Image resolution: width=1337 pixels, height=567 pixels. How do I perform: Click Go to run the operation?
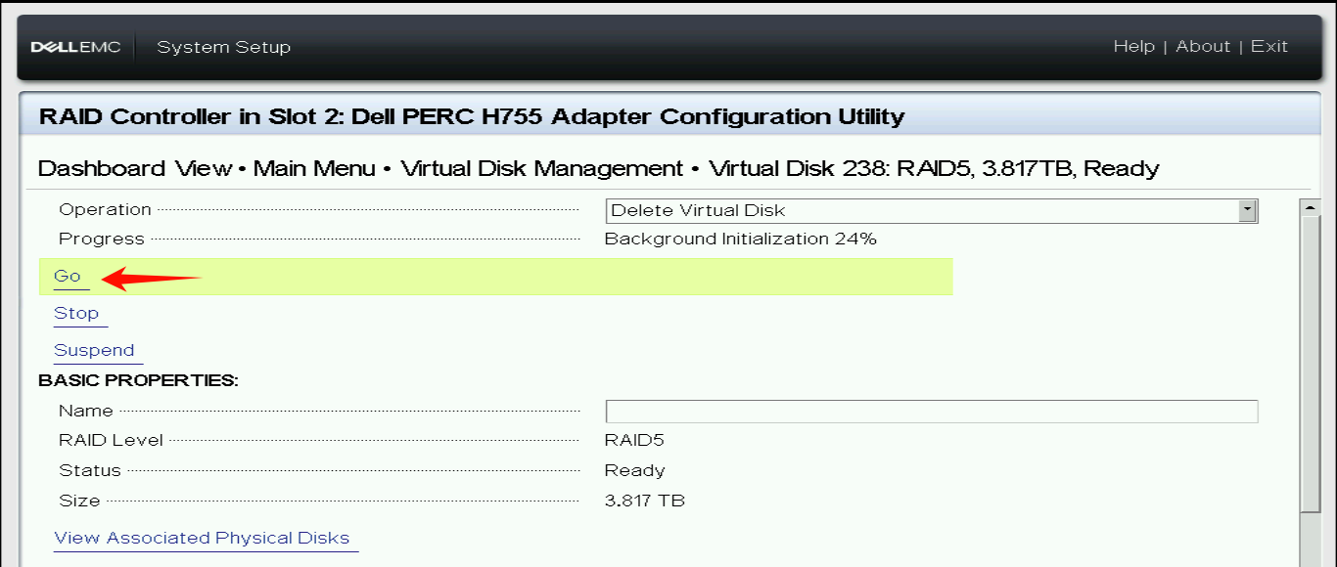pyautogui.click(x=67, y=276)
